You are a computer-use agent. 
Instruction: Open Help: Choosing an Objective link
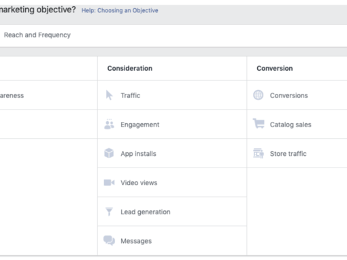(120, 10)
